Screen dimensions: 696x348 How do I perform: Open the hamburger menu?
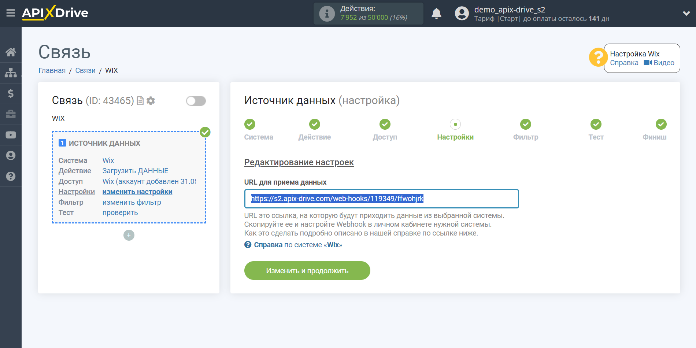coord(11,13)
